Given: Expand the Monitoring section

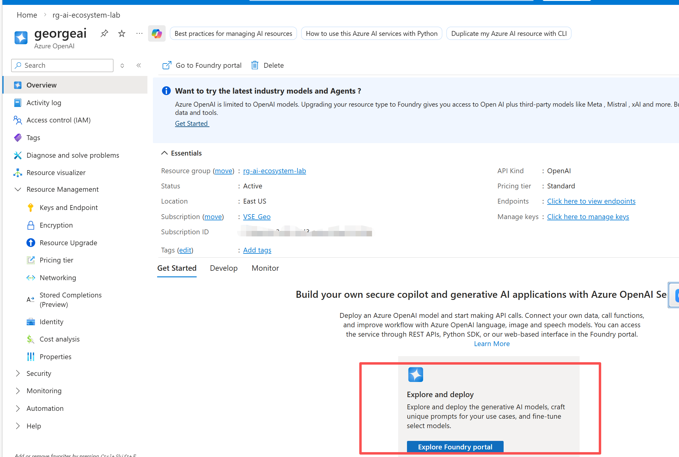Looking at the screenshot, I should pyautogui.click(x=18, y=391).
